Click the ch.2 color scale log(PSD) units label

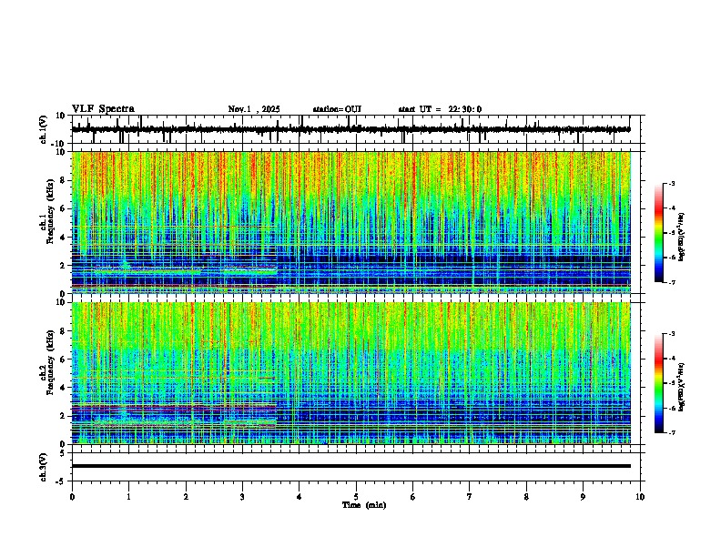(x=682, y=387)
